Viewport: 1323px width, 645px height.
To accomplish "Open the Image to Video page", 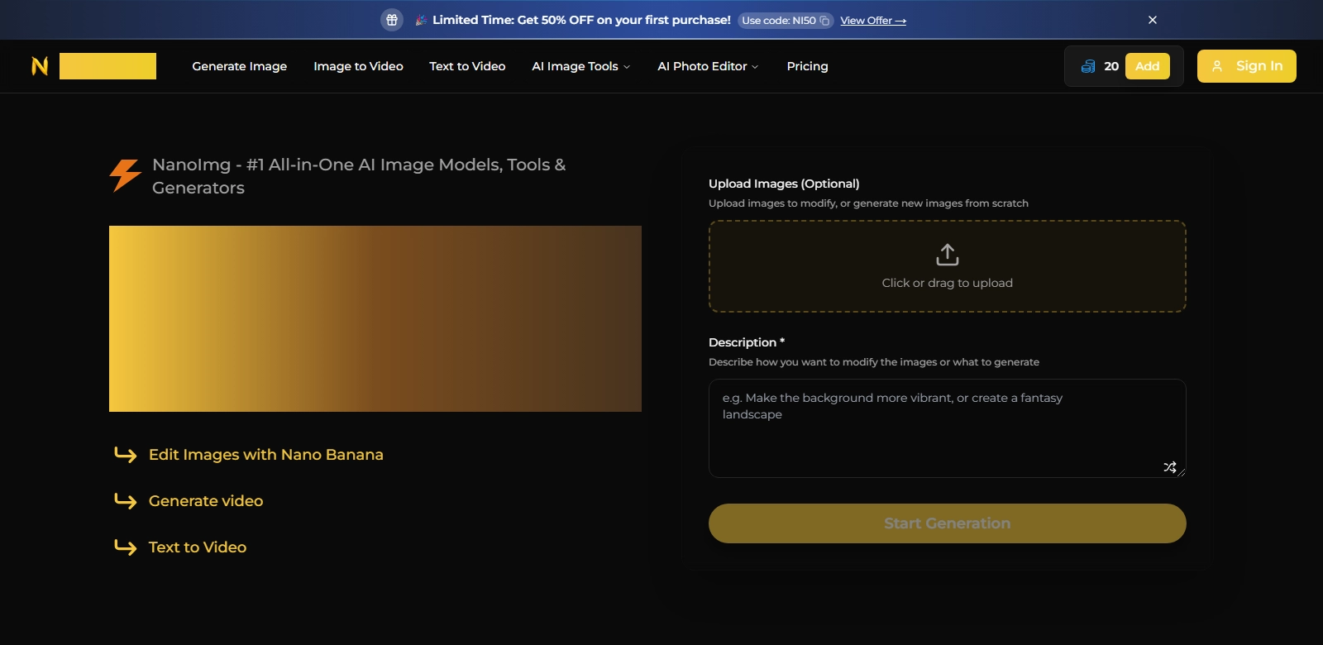I will pos(358,66).
